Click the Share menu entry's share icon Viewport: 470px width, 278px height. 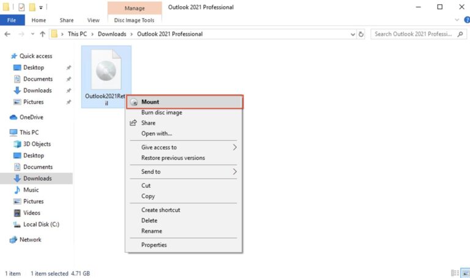133,122
